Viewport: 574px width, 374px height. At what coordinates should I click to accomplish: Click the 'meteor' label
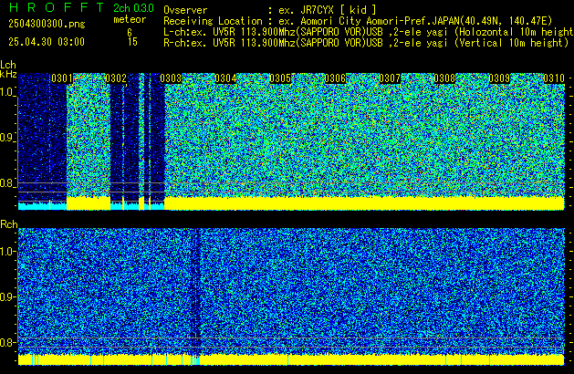(130, 19)
